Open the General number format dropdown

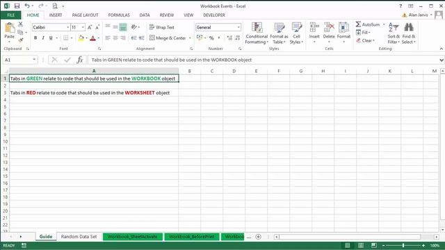[238, 27]
